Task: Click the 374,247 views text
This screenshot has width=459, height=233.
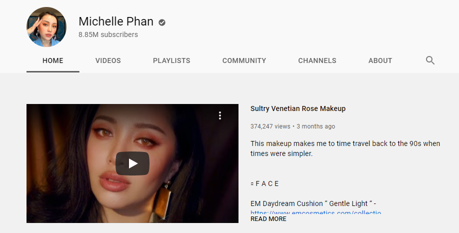Action: click(x=270, y=126)
